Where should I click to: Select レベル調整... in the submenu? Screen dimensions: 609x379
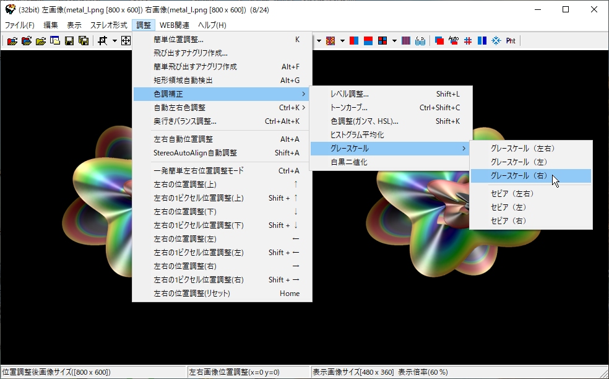coord(390,94)
